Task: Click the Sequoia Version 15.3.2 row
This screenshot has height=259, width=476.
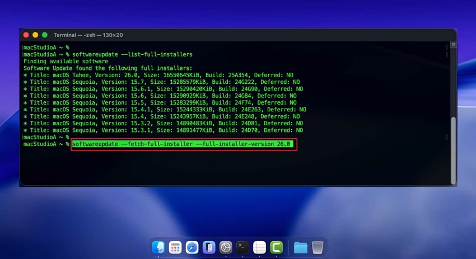Action: 164,124
